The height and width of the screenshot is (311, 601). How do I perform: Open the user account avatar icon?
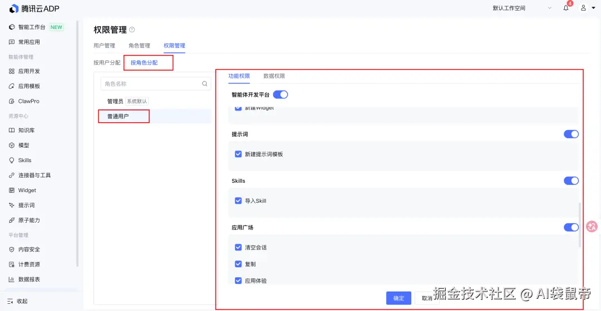coord(583,8)
